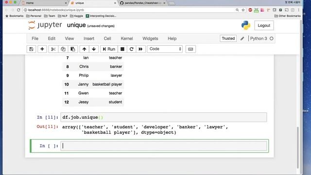
Task: Open the Kernel menu
Action: point(127,38)
